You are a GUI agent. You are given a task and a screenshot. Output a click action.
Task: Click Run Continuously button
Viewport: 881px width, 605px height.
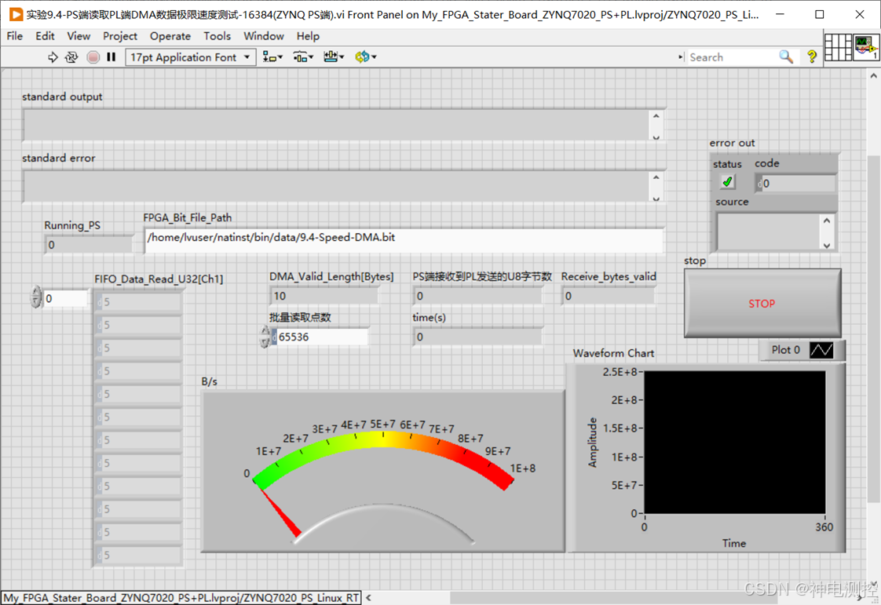point(71,56)
